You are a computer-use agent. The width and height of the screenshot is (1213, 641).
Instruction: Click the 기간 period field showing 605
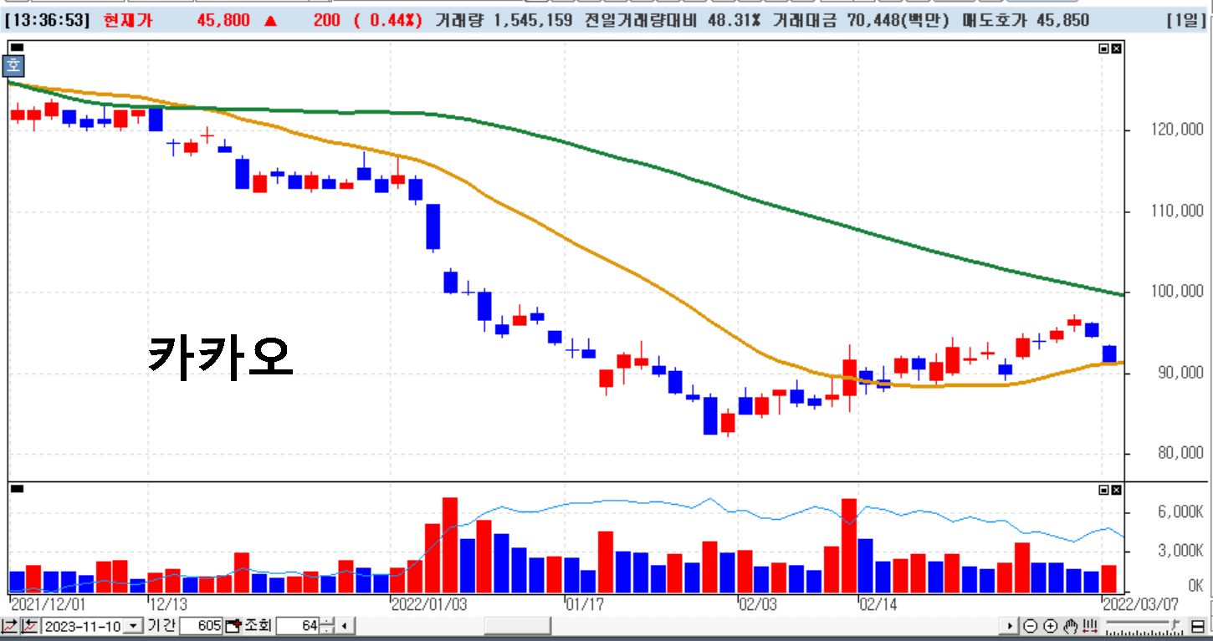(x=201, y=626)
